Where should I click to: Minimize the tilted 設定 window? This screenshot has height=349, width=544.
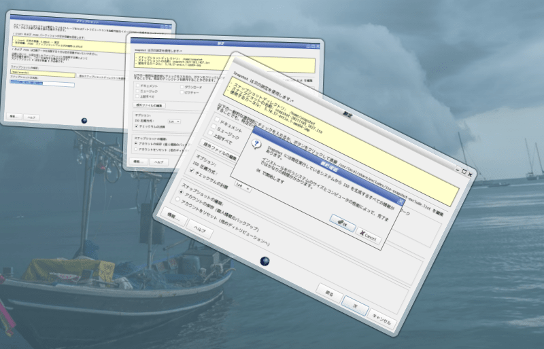pos(458,170)
